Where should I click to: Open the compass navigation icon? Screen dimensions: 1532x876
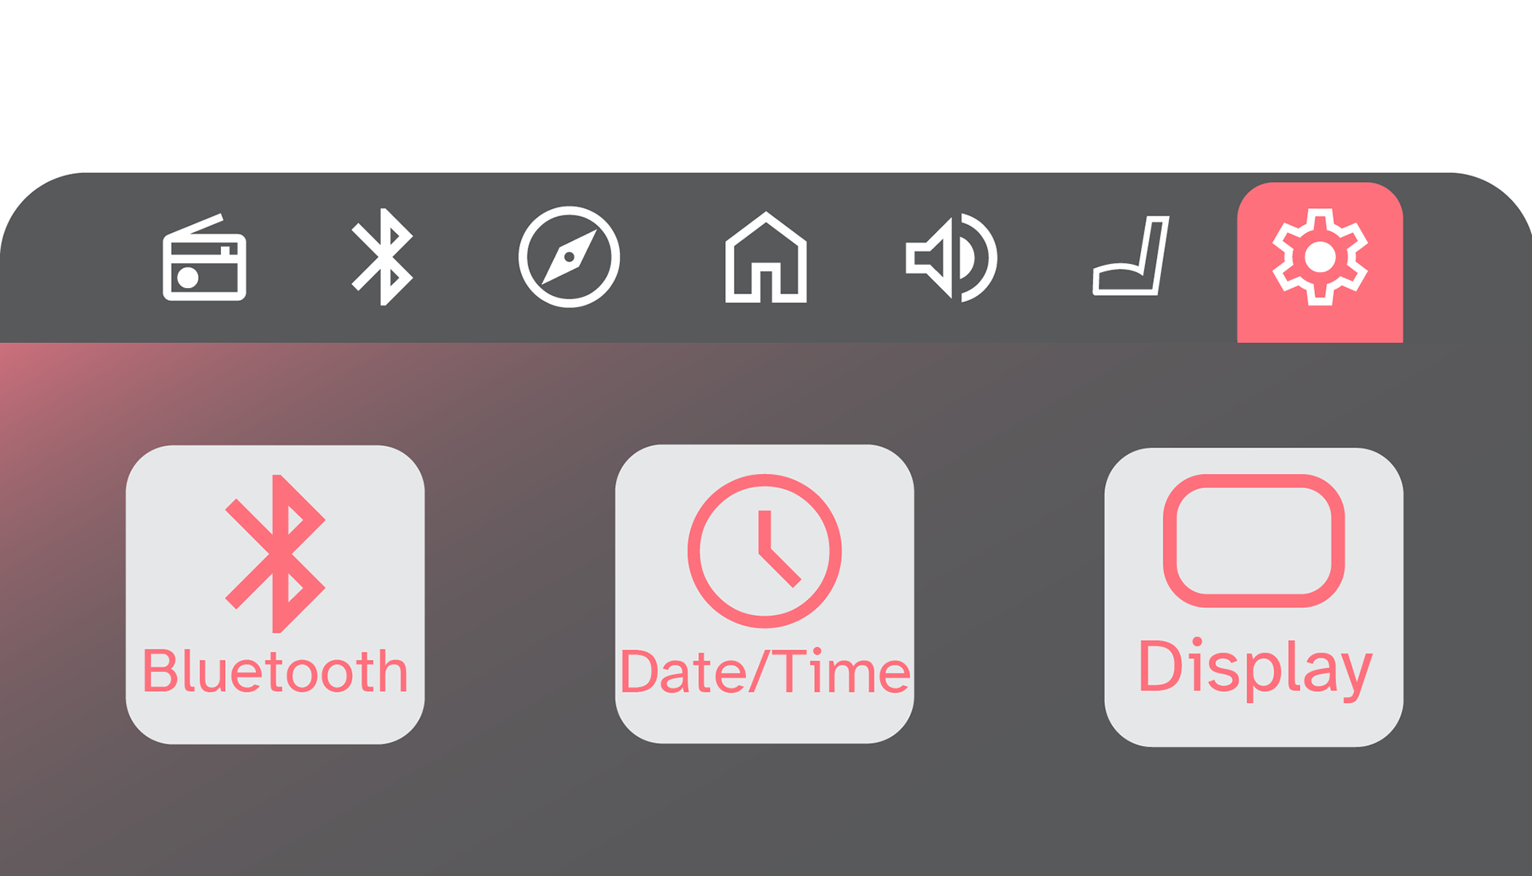coord(569,257)
